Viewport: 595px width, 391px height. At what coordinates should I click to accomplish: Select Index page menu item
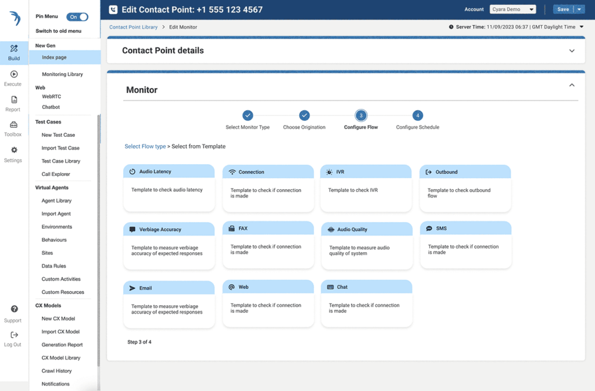(x=65, y=57)
